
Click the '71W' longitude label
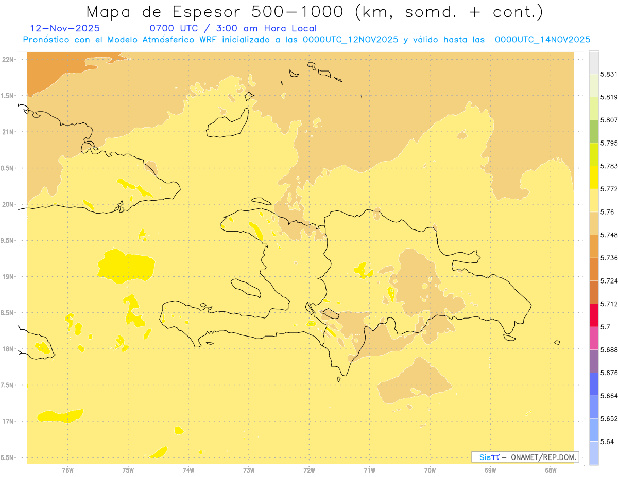click(x=369, y=470)
